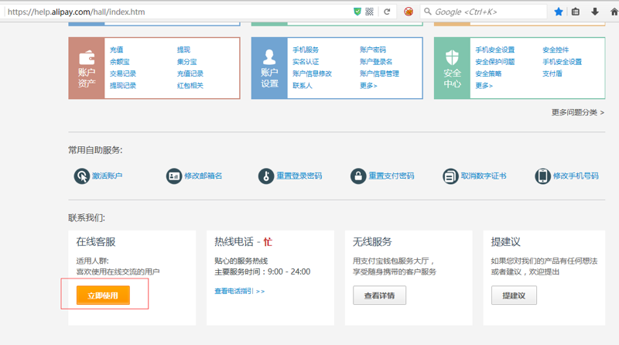Click the 重置登录密码 key icon

pyautogui.click(x=266, y=176)
